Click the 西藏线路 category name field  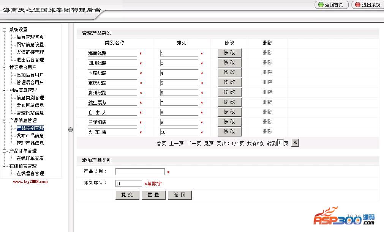tap(112, 73)
